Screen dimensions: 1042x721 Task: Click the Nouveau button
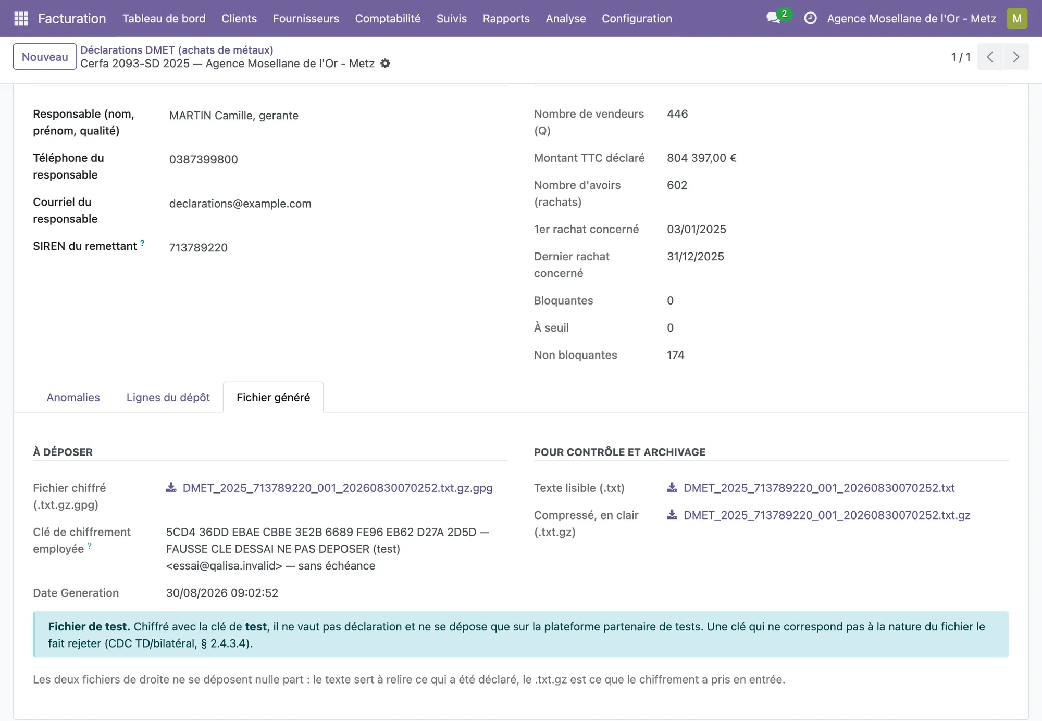pyautogui.click(x=45, y=57)
